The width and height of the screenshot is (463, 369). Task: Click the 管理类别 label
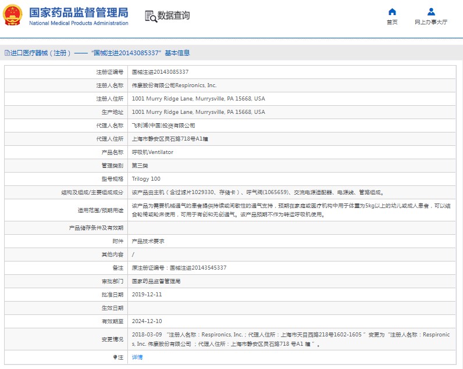(x=112, y=166)
